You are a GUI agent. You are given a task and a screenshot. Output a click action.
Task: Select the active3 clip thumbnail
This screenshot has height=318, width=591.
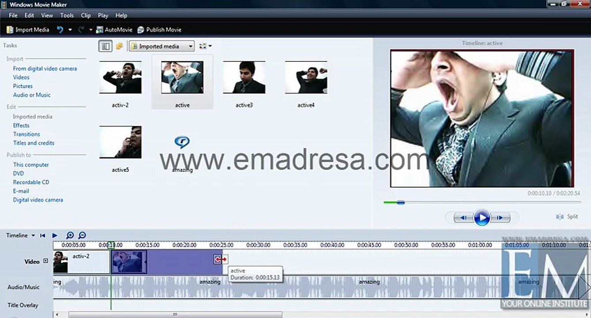[x=244, y=77]
